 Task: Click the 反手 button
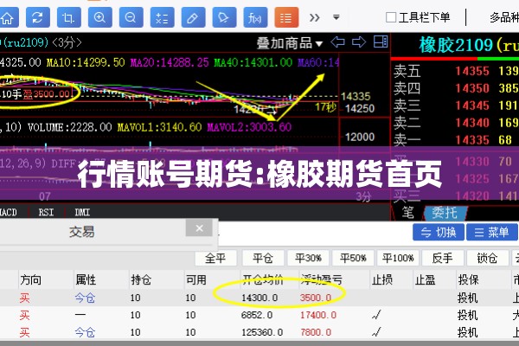443,258
